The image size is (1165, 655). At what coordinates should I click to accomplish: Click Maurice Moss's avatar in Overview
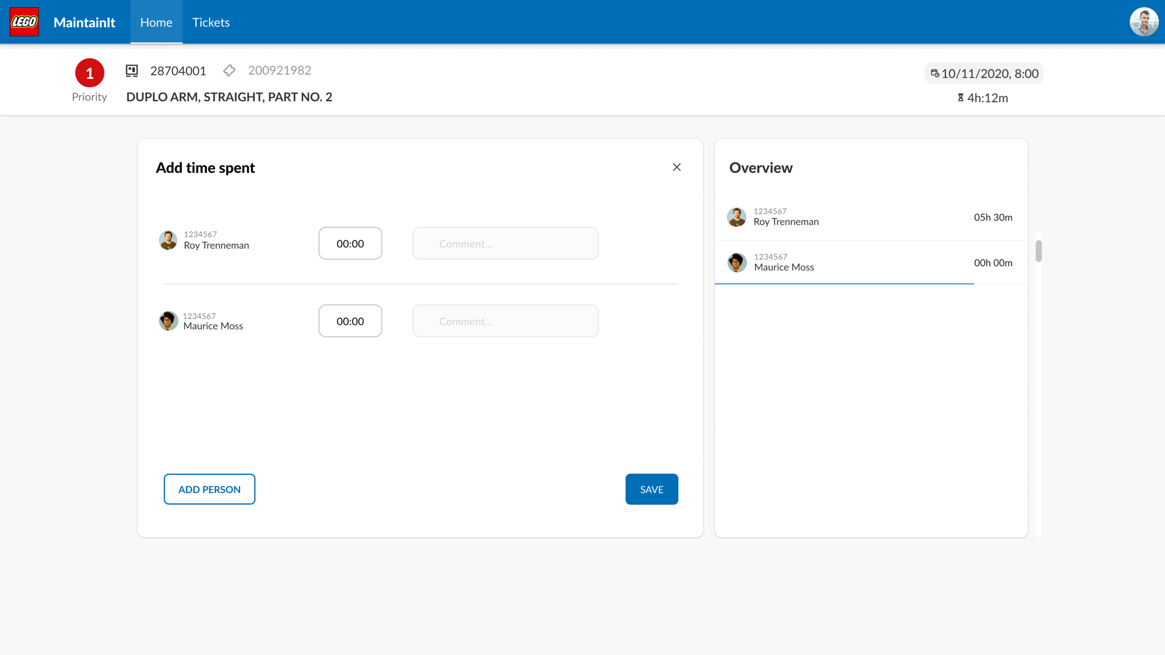pos(737,262)
